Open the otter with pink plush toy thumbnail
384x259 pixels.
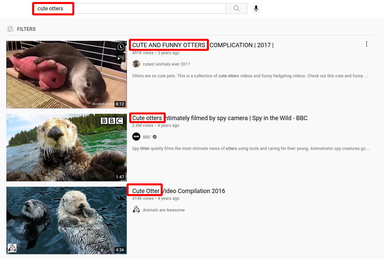[67, 74]
